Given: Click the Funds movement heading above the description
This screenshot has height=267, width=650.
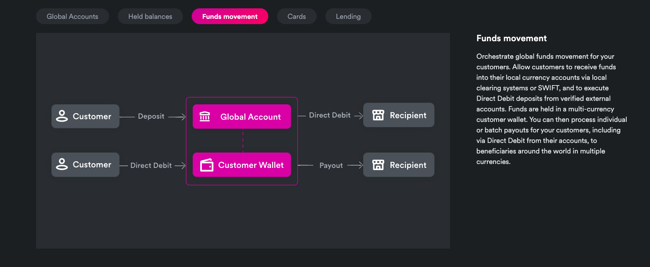Looking at the screenshot, I should pyautogui.click(x=511, y=38).
